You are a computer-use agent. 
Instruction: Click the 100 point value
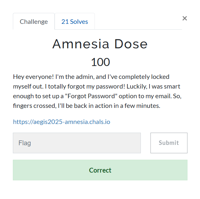(x=100, y=62)
